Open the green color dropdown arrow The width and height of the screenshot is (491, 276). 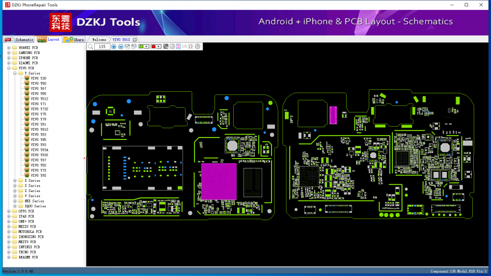coord(146,46)
